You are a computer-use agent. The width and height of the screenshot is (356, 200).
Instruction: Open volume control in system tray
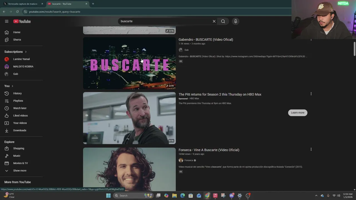click(338, 196)
